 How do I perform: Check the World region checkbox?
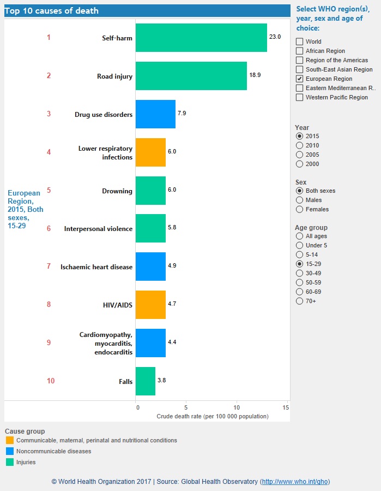(x=299, y=42)
